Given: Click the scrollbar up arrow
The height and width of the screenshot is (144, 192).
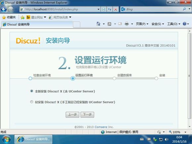Looking at the screenshot, I should (x=189, y=31).
